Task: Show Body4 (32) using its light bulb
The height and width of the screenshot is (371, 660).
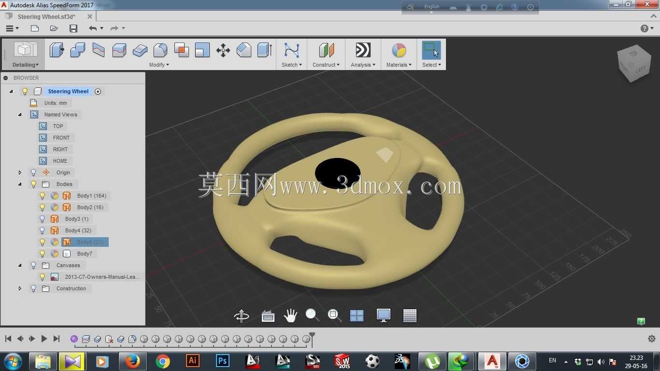Action: 43,230
